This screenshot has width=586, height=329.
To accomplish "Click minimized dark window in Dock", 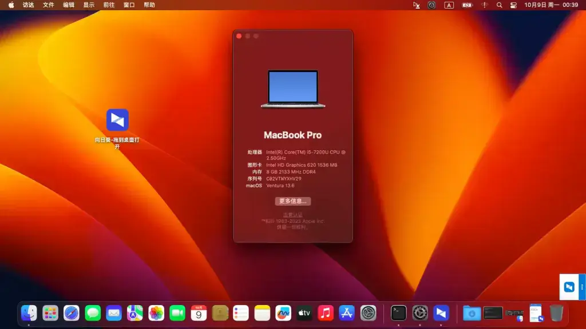I will [493, 313].
